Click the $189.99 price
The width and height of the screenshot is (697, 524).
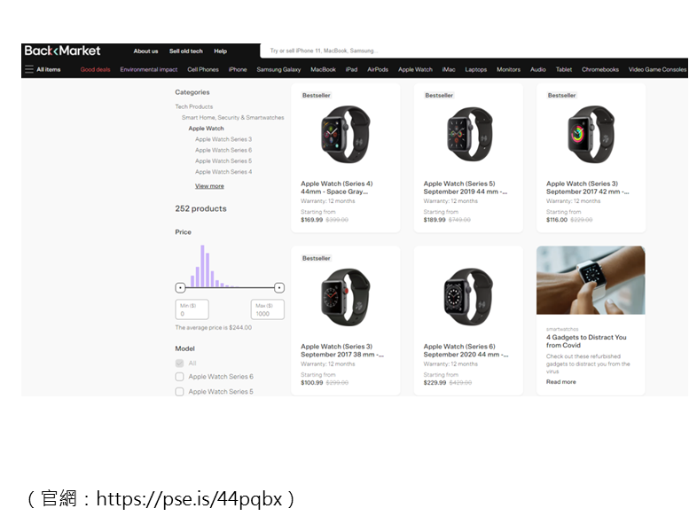(435, 220)
